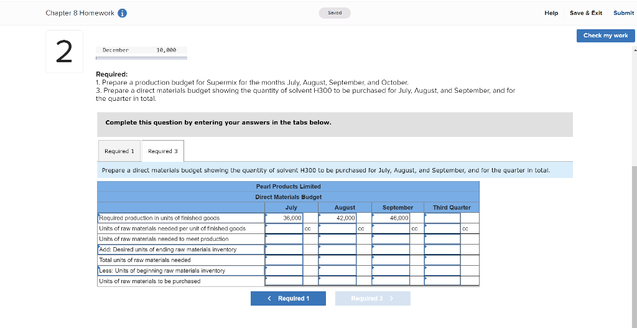
Task: Click July raw materials to be purchased field
Action: click(x=284, y=281)
